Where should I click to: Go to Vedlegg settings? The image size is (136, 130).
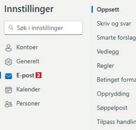click(x=108, y=52)
